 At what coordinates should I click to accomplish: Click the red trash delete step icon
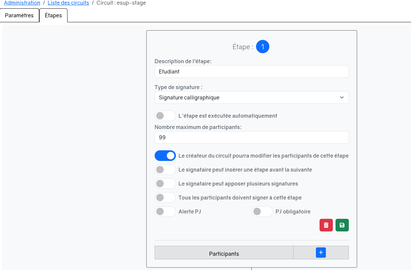tap(326, 225)
